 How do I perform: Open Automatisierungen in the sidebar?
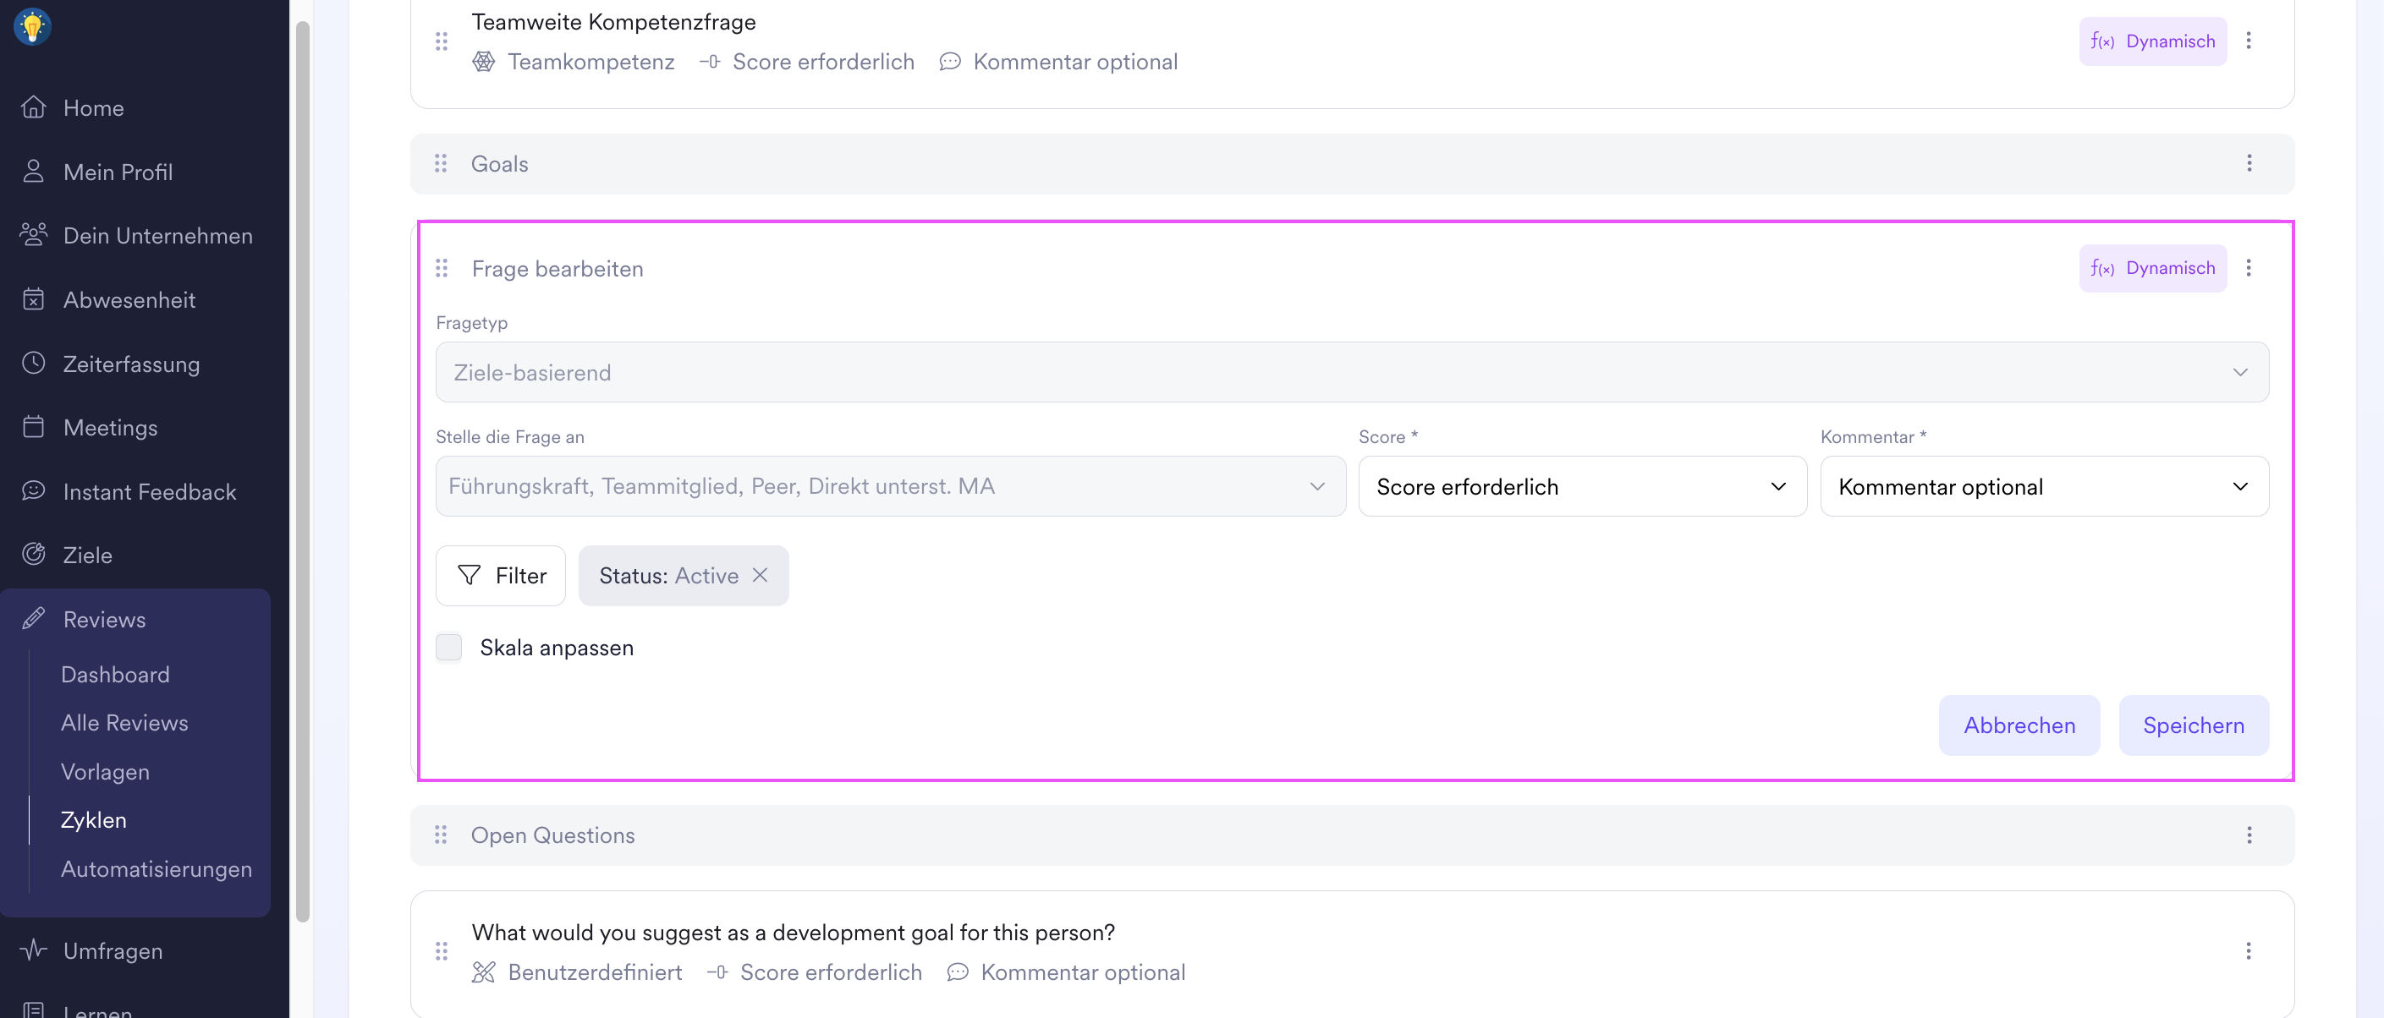156,868
